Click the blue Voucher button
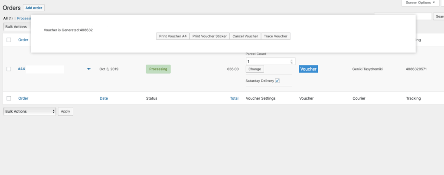 [308, 69]
